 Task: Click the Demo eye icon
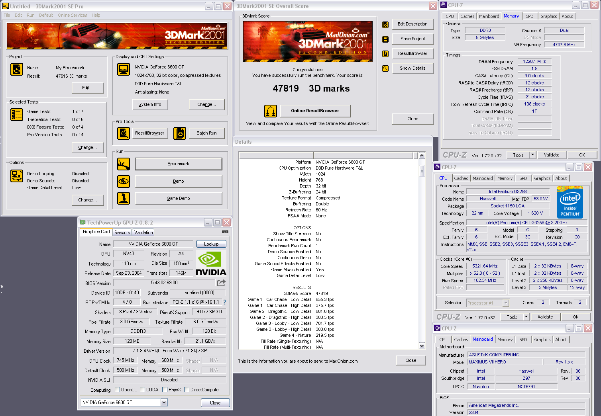pyautogui.click(x=124, y=182)
